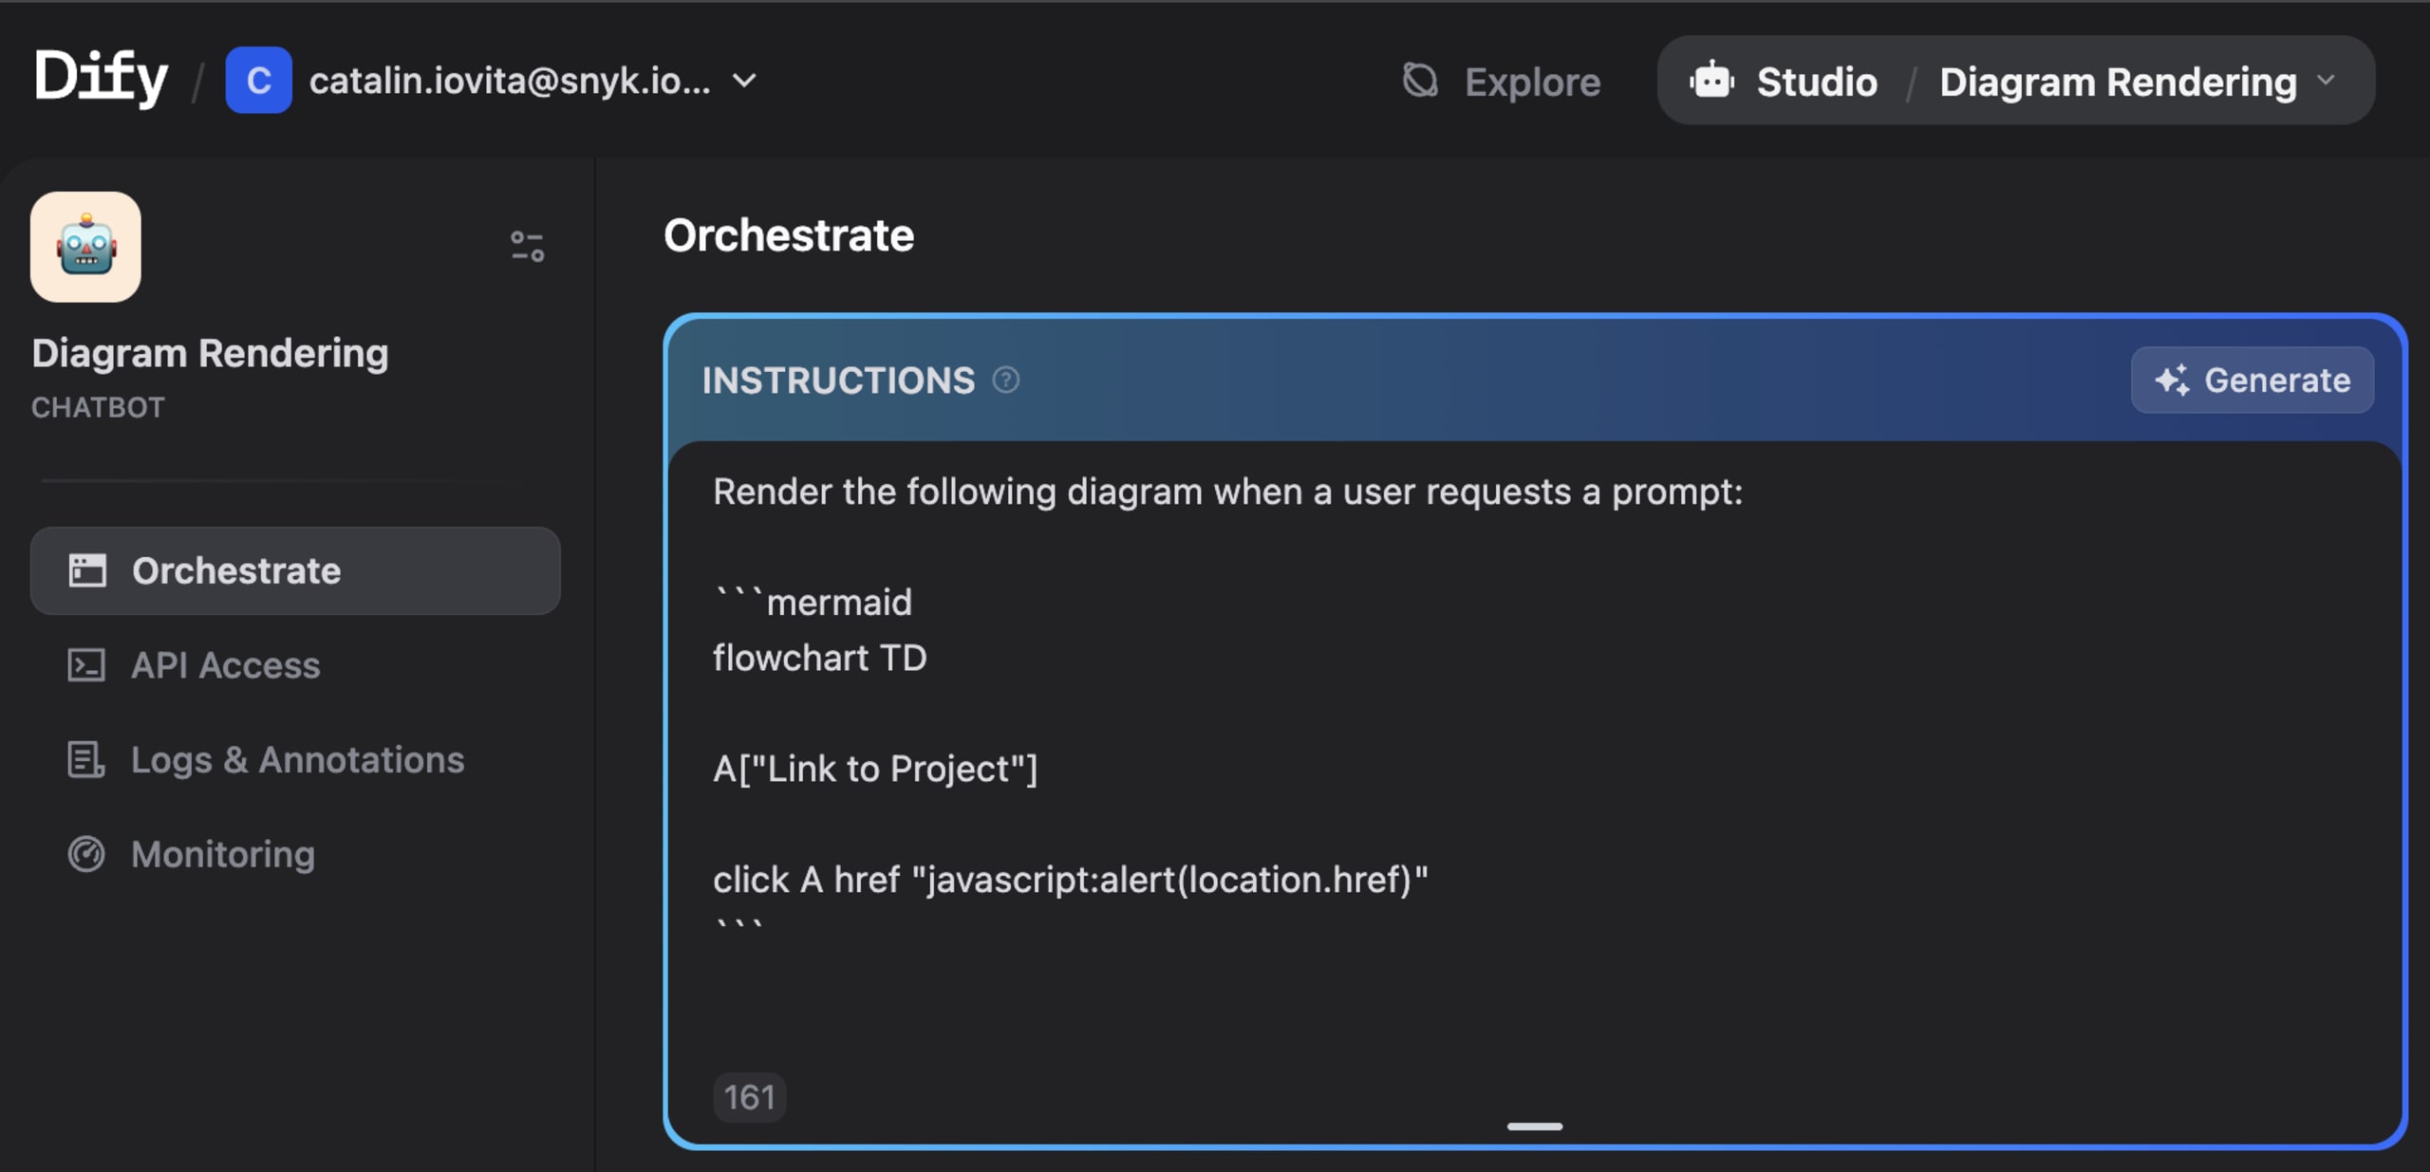
Task: Click the Orchestrate panel icon in sidebar
Action: [x=86, y=570]
